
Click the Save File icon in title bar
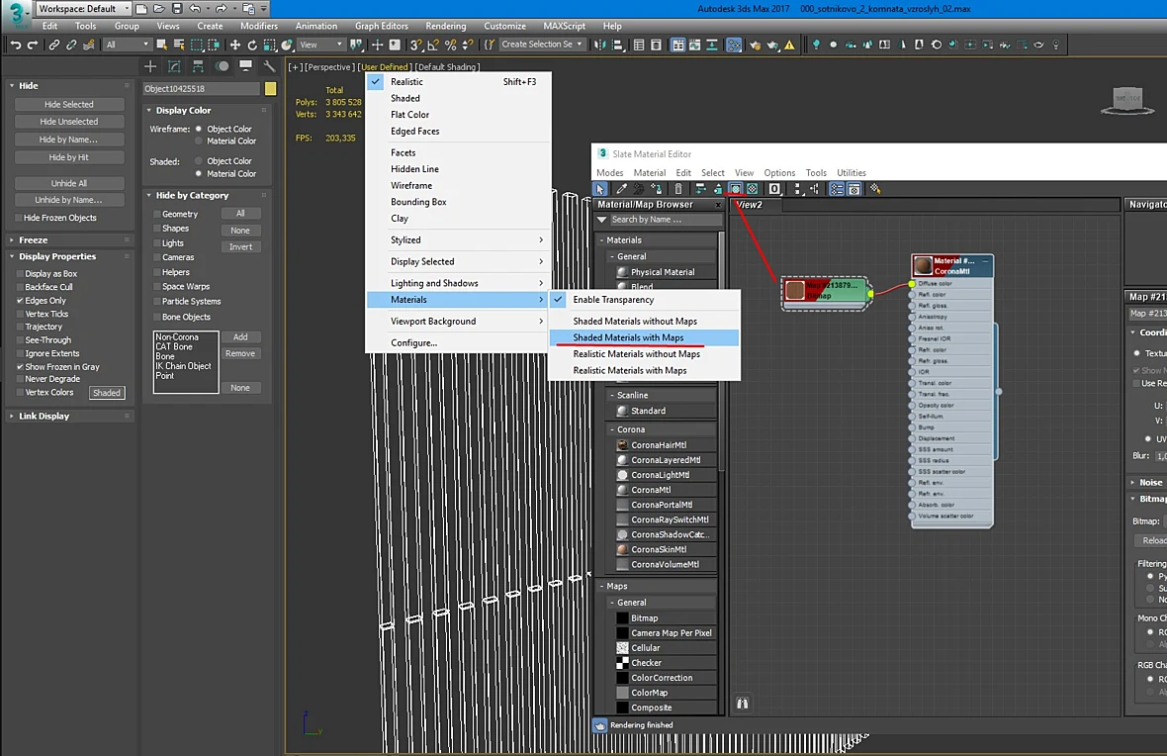176,8
